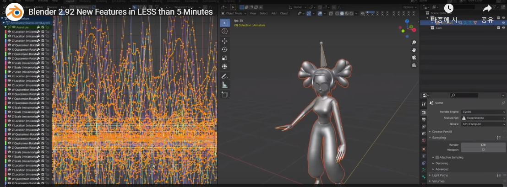
Task: Open the View Layer properties tab icon
Action: coord(424,127)
